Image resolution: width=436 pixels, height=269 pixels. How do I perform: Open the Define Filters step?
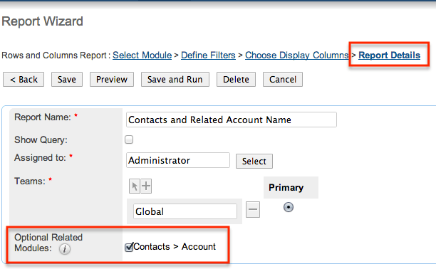pos(208,56)
